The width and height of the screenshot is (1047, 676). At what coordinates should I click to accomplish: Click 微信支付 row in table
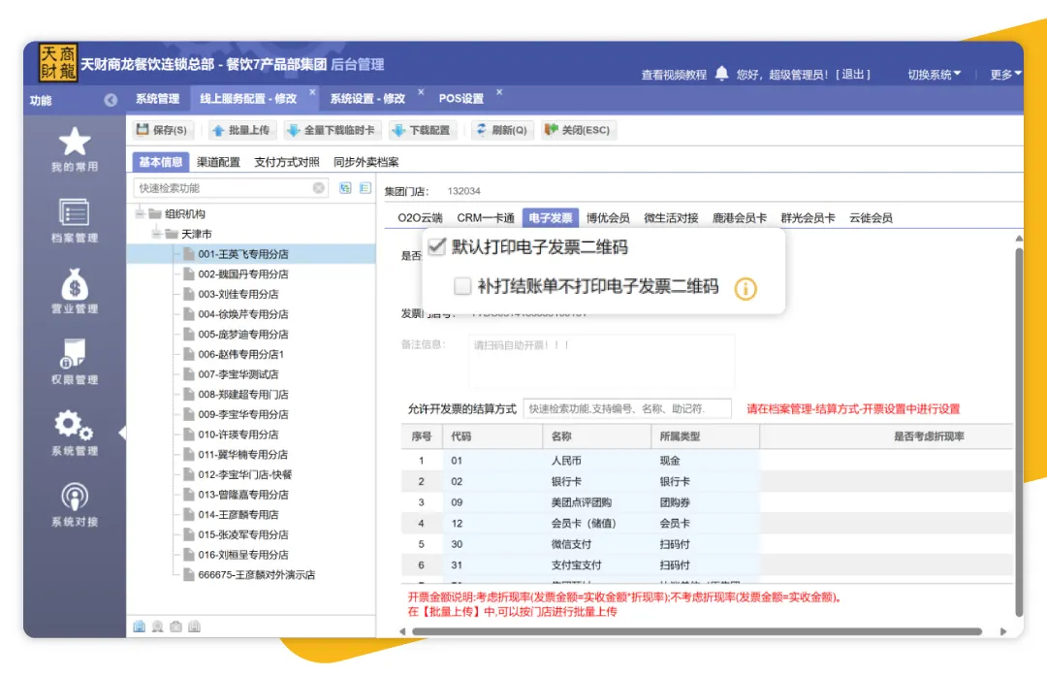pyautogui.click(x=707, y=544)
